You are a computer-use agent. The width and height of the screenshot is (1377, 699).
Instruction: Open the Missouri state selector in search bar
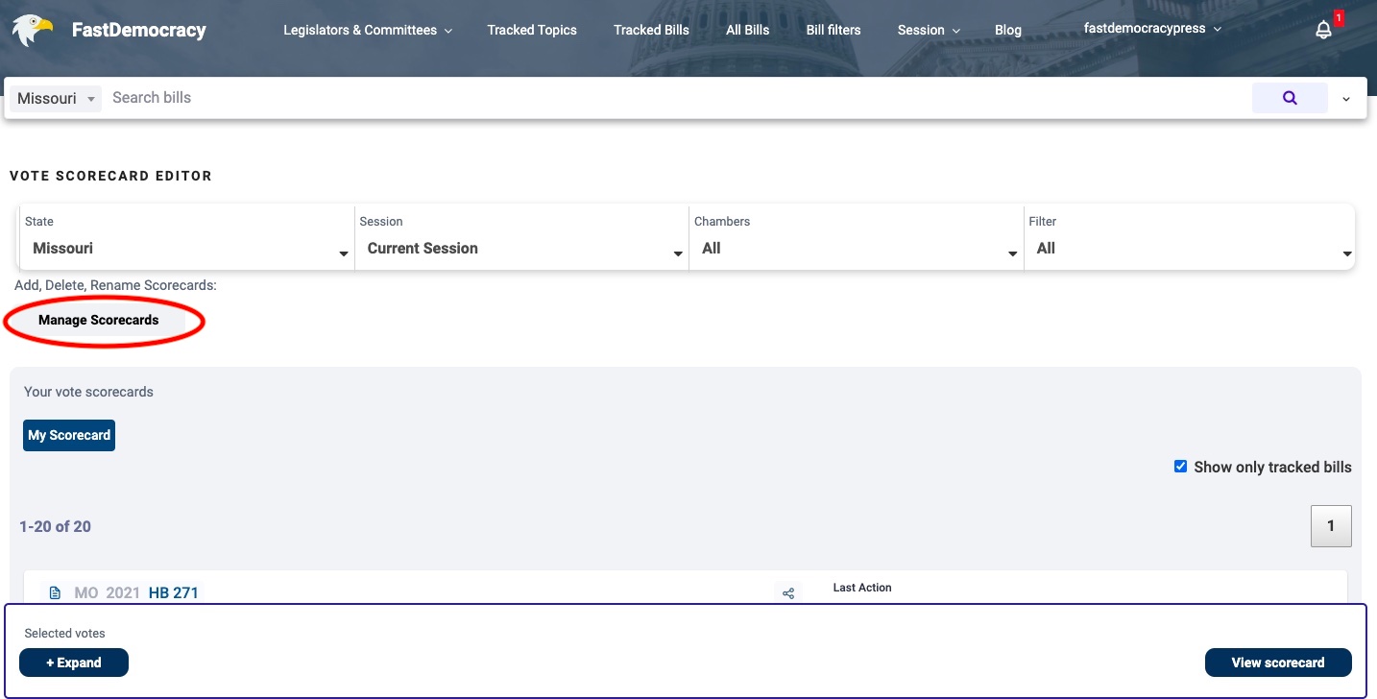57,99
